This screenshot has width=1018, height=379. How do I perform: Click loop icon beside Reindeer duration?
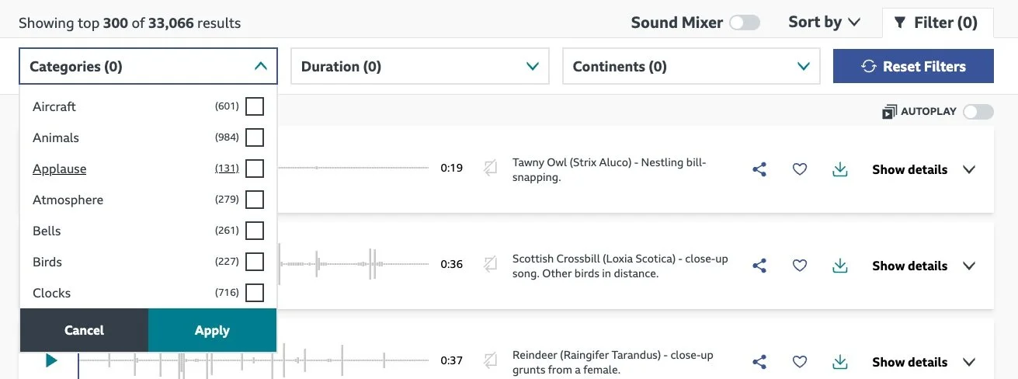[490, 360]
